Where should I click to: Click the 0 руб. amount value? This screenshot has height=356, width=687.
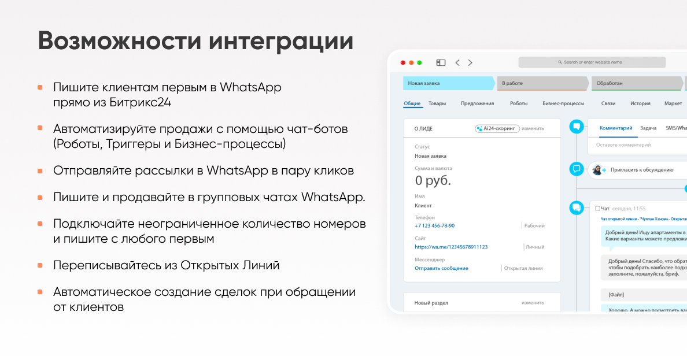pos(433,180)
